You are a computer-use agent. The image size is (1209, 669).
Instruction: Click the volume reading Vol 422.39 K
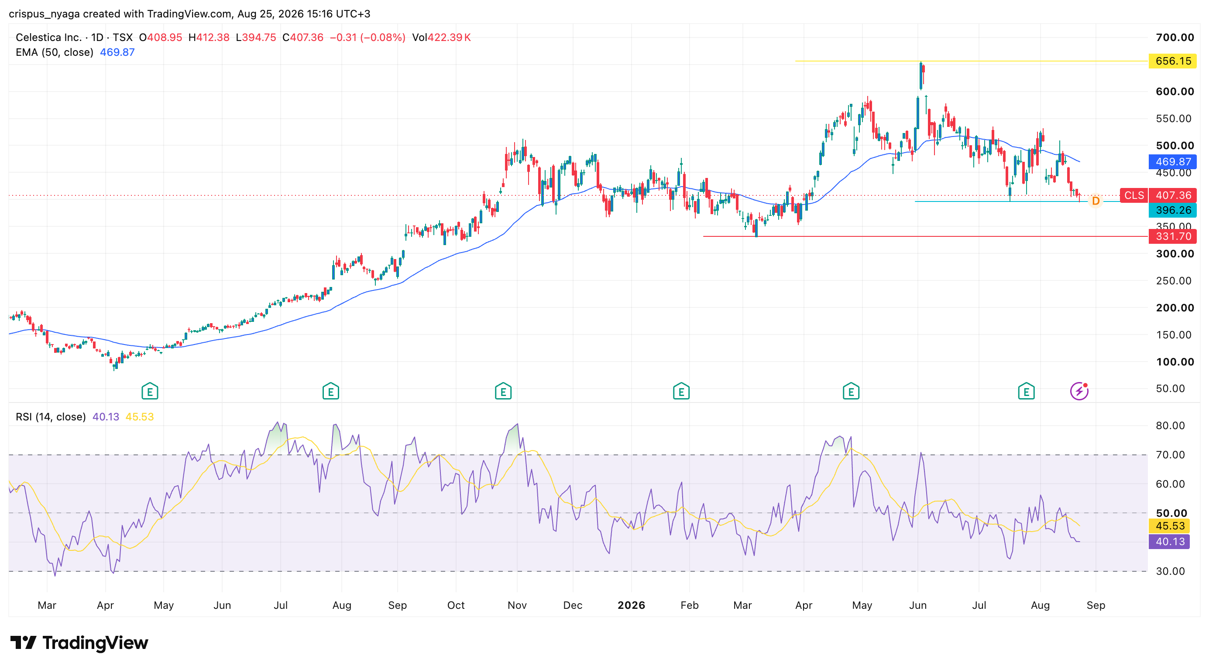(x=441, y=38)
